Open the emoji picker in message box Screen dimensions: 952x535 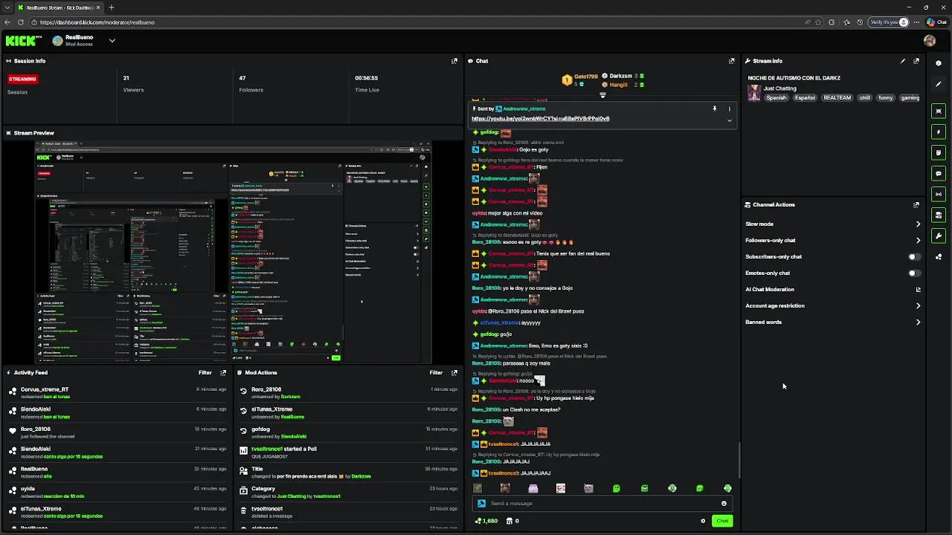(x=724, y=503)
